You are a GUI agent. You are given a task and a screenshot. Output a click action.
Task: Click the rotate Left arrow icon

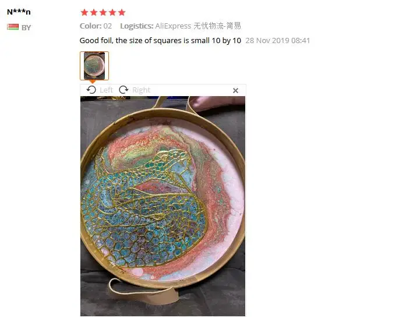pyautogui.click(x=91, y=90)
